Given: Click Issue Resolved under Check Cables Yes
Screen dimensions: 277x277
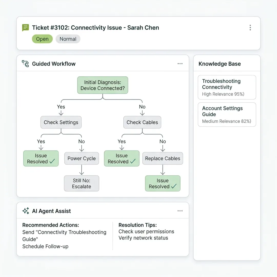Looking at the screenshot, I should (x=122, y=159).
